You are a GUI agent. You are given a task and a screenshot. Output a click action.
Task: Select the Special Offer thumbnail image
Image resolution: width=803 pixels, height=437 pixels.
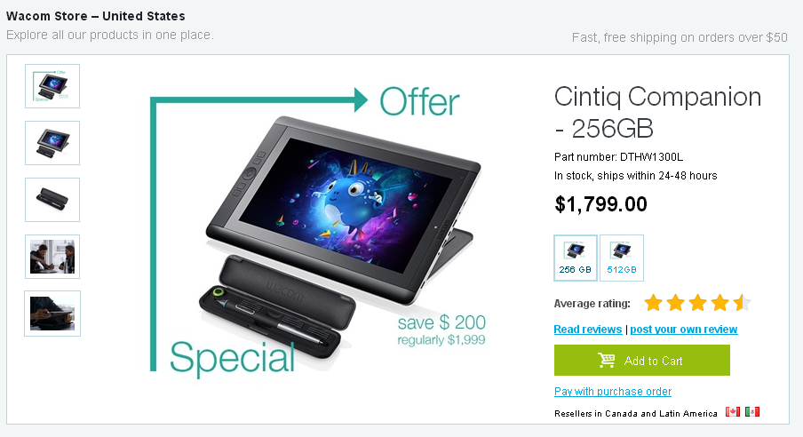click(x=52, y=86)
